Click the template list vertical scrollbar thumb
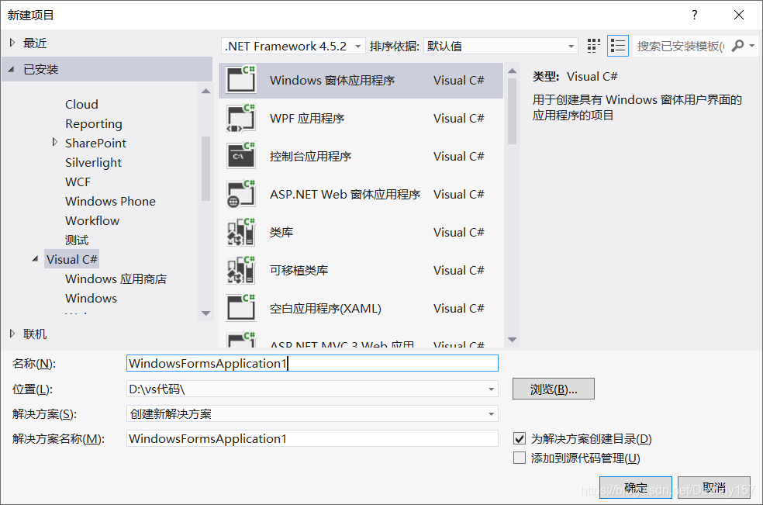 tap(512, 112)
